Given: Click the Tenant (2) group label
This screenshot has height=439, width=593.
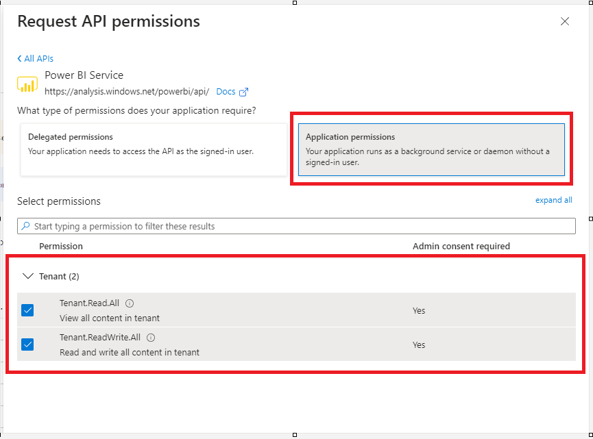Looking at the screenshot, I should tap(59, 276).
